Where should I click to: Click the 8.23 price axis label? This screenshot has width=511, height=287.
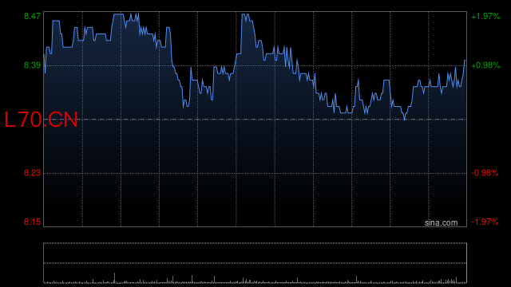pyautogui.click(x=32, y=173)
